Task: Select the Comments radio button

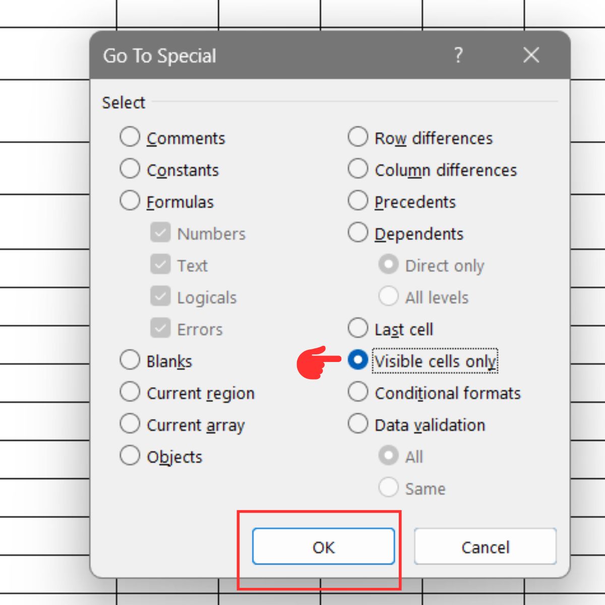Action: click(x=130, y=137)
